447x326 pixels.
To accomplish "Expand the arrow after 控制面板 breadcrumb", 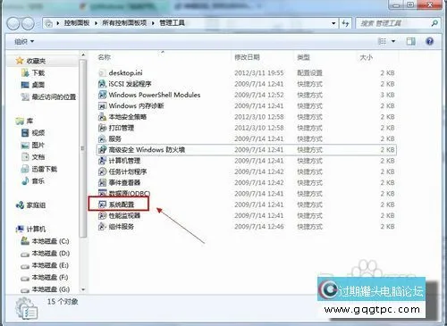I will (x=96, y=23).
